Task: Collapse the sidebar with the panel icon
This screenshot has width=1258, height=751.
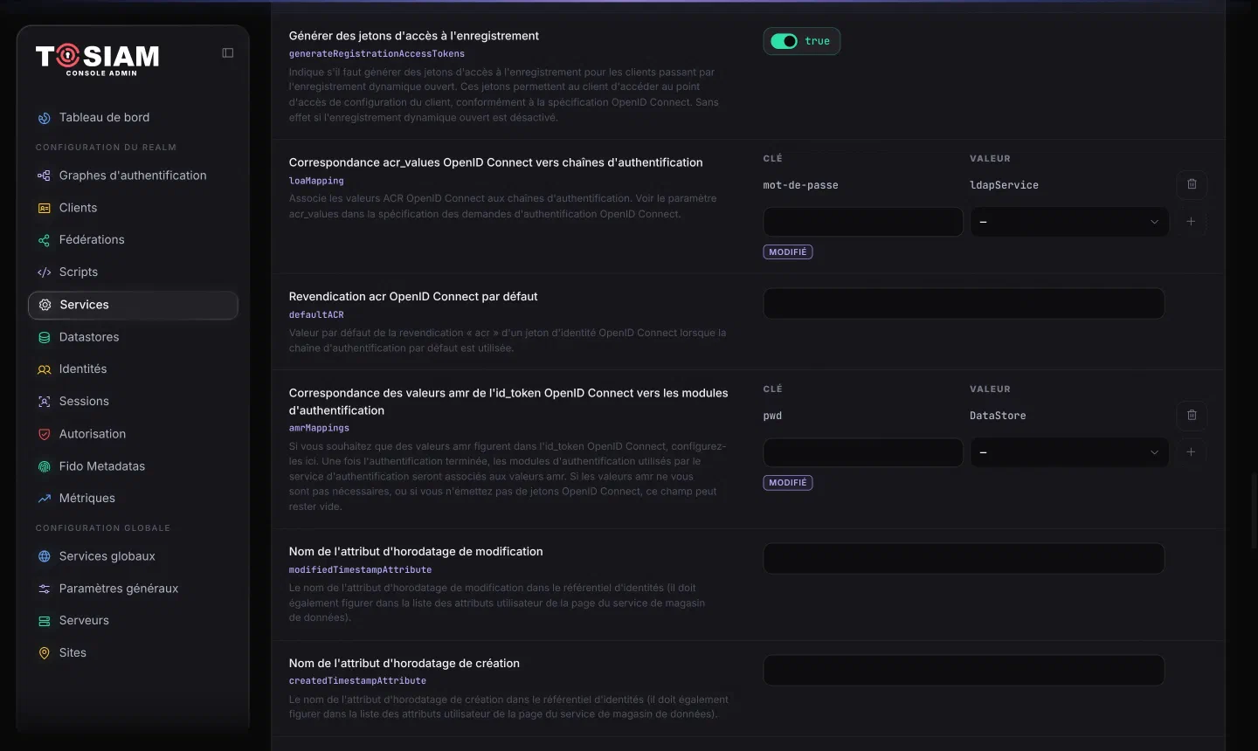Action: click(228, 52)
